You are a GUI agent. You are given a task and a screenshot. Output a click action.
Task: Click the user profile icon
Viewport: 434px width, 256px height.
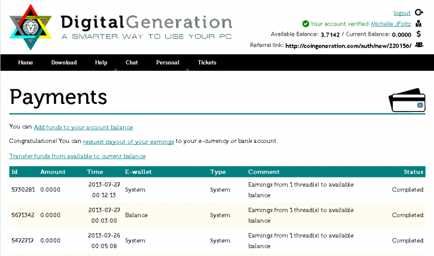(x=419, y=24)
